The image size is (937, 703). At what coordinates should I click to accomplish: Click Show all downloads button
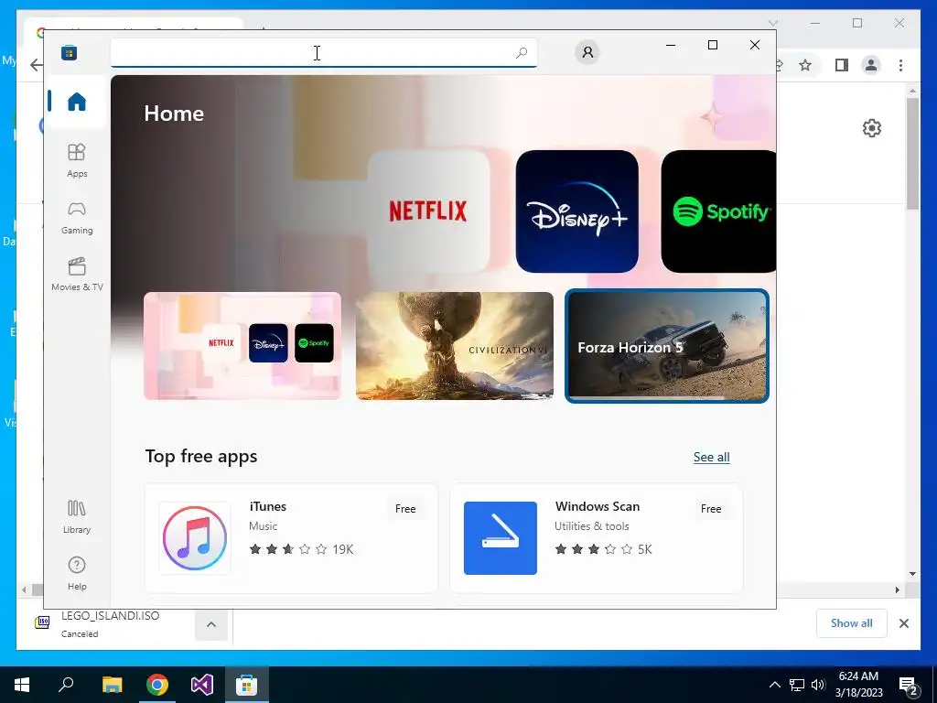(852, 623)
